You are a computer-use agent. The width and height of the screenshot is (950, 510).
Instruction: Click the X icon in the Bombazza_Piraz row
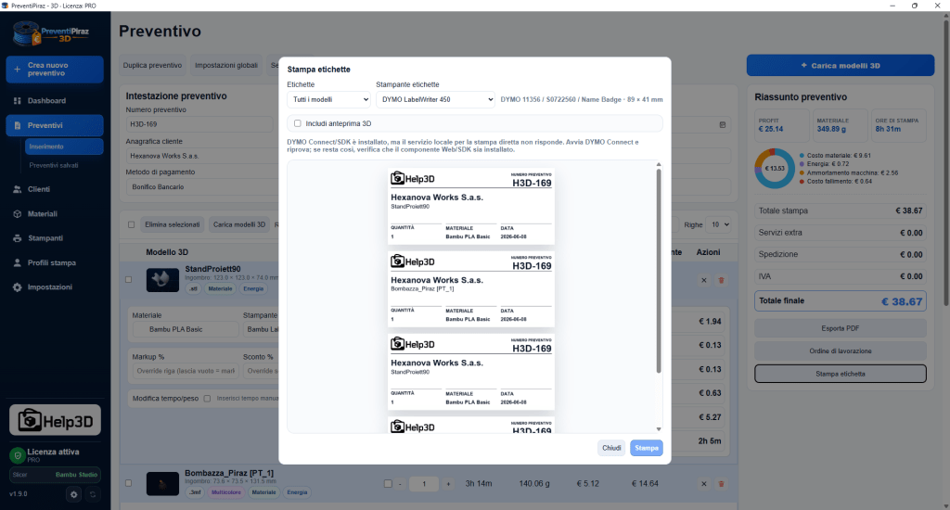pos(703,484)
